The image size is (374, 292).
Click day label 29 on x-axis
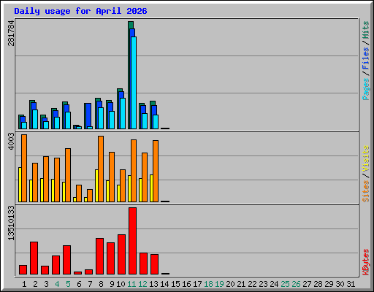(x=329, y=284)
